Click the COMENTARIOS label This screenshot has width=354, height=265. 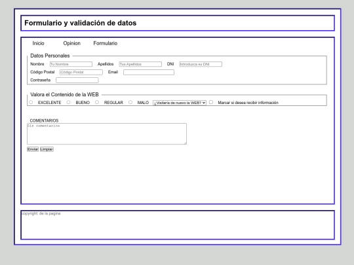point(44,120)
